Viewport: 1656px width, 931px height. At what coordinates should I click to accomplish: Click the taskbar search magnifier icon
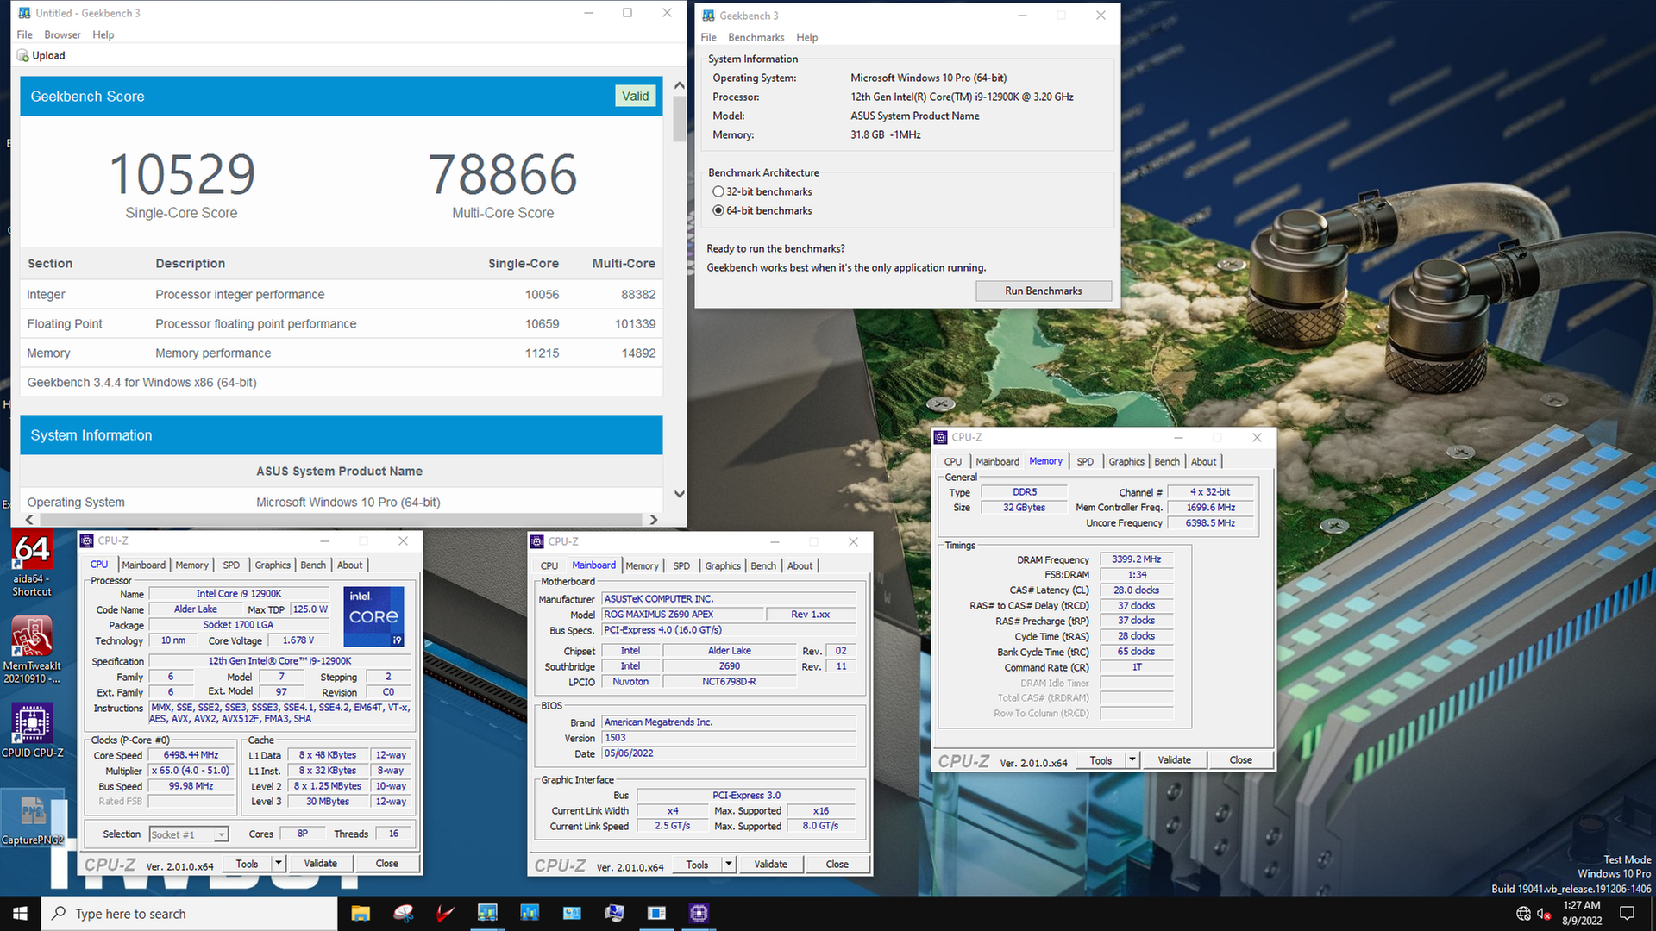[x=59, y=913]
